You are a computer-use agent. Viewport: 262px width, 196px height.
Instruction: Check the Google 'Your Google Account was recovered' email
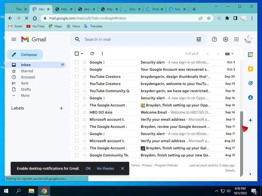pyautogui.click(x=77, y=69)
